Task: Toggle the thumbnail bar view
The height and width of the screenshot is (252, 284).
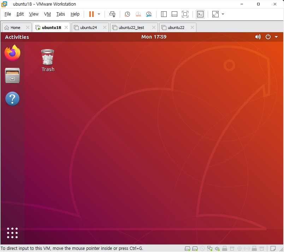Action: click(174, 14)
